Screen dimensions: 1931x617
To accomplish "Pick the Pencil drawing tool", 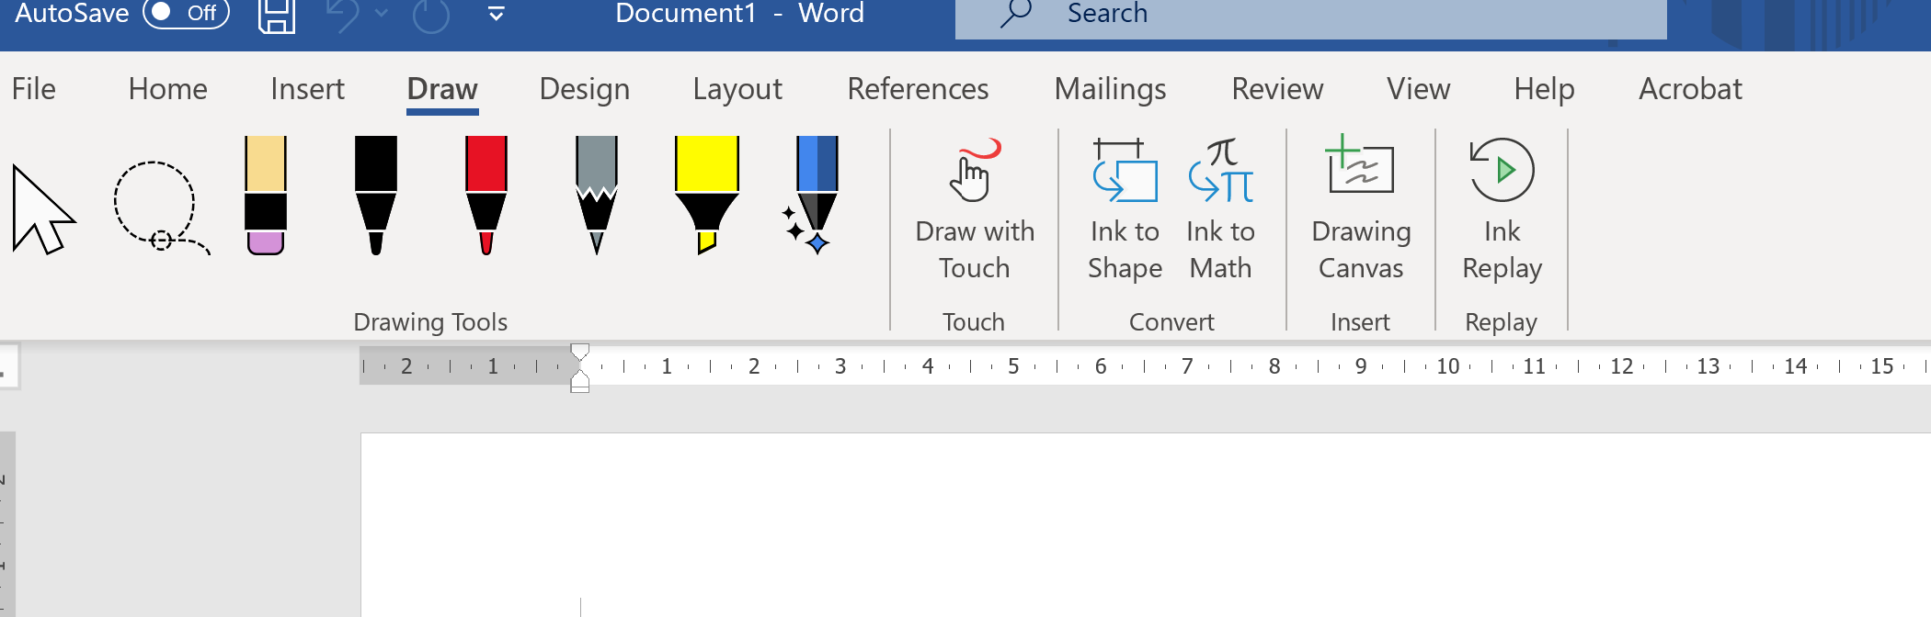I will click(596, 193).
